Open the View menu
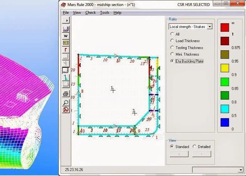 click(77, 13)
